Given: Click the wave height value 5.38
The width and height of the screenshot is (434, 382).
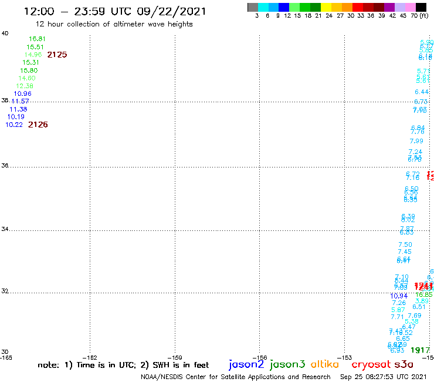Looking at the screenshot, I should [412, 321].
